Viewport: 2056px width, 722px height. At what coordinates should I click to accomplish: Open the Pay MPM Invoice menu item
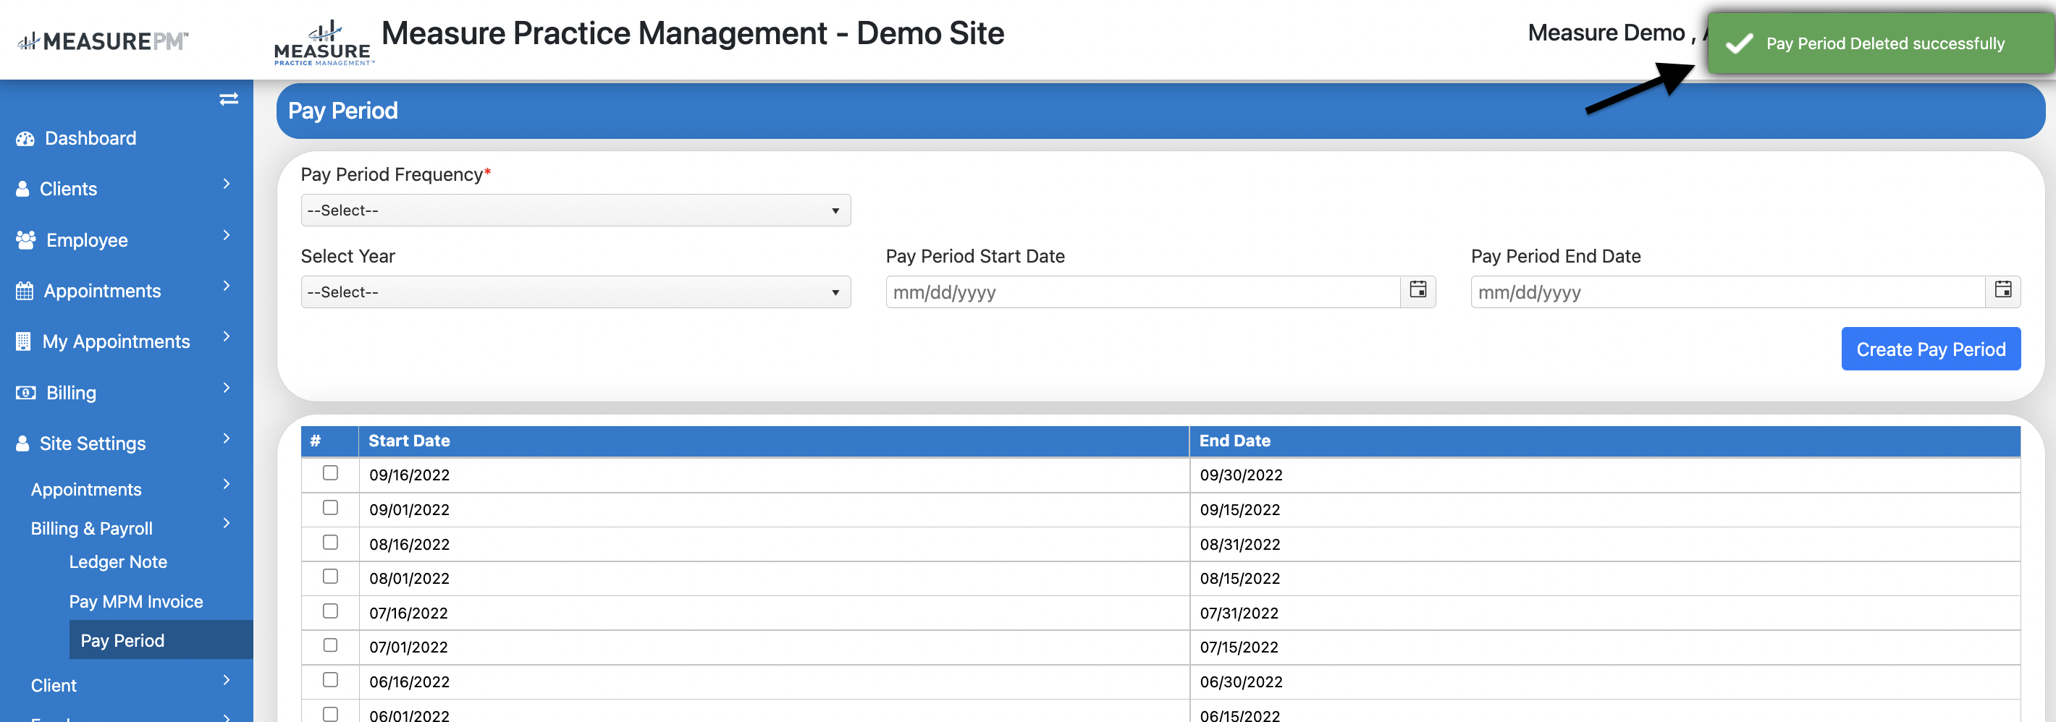135,601
